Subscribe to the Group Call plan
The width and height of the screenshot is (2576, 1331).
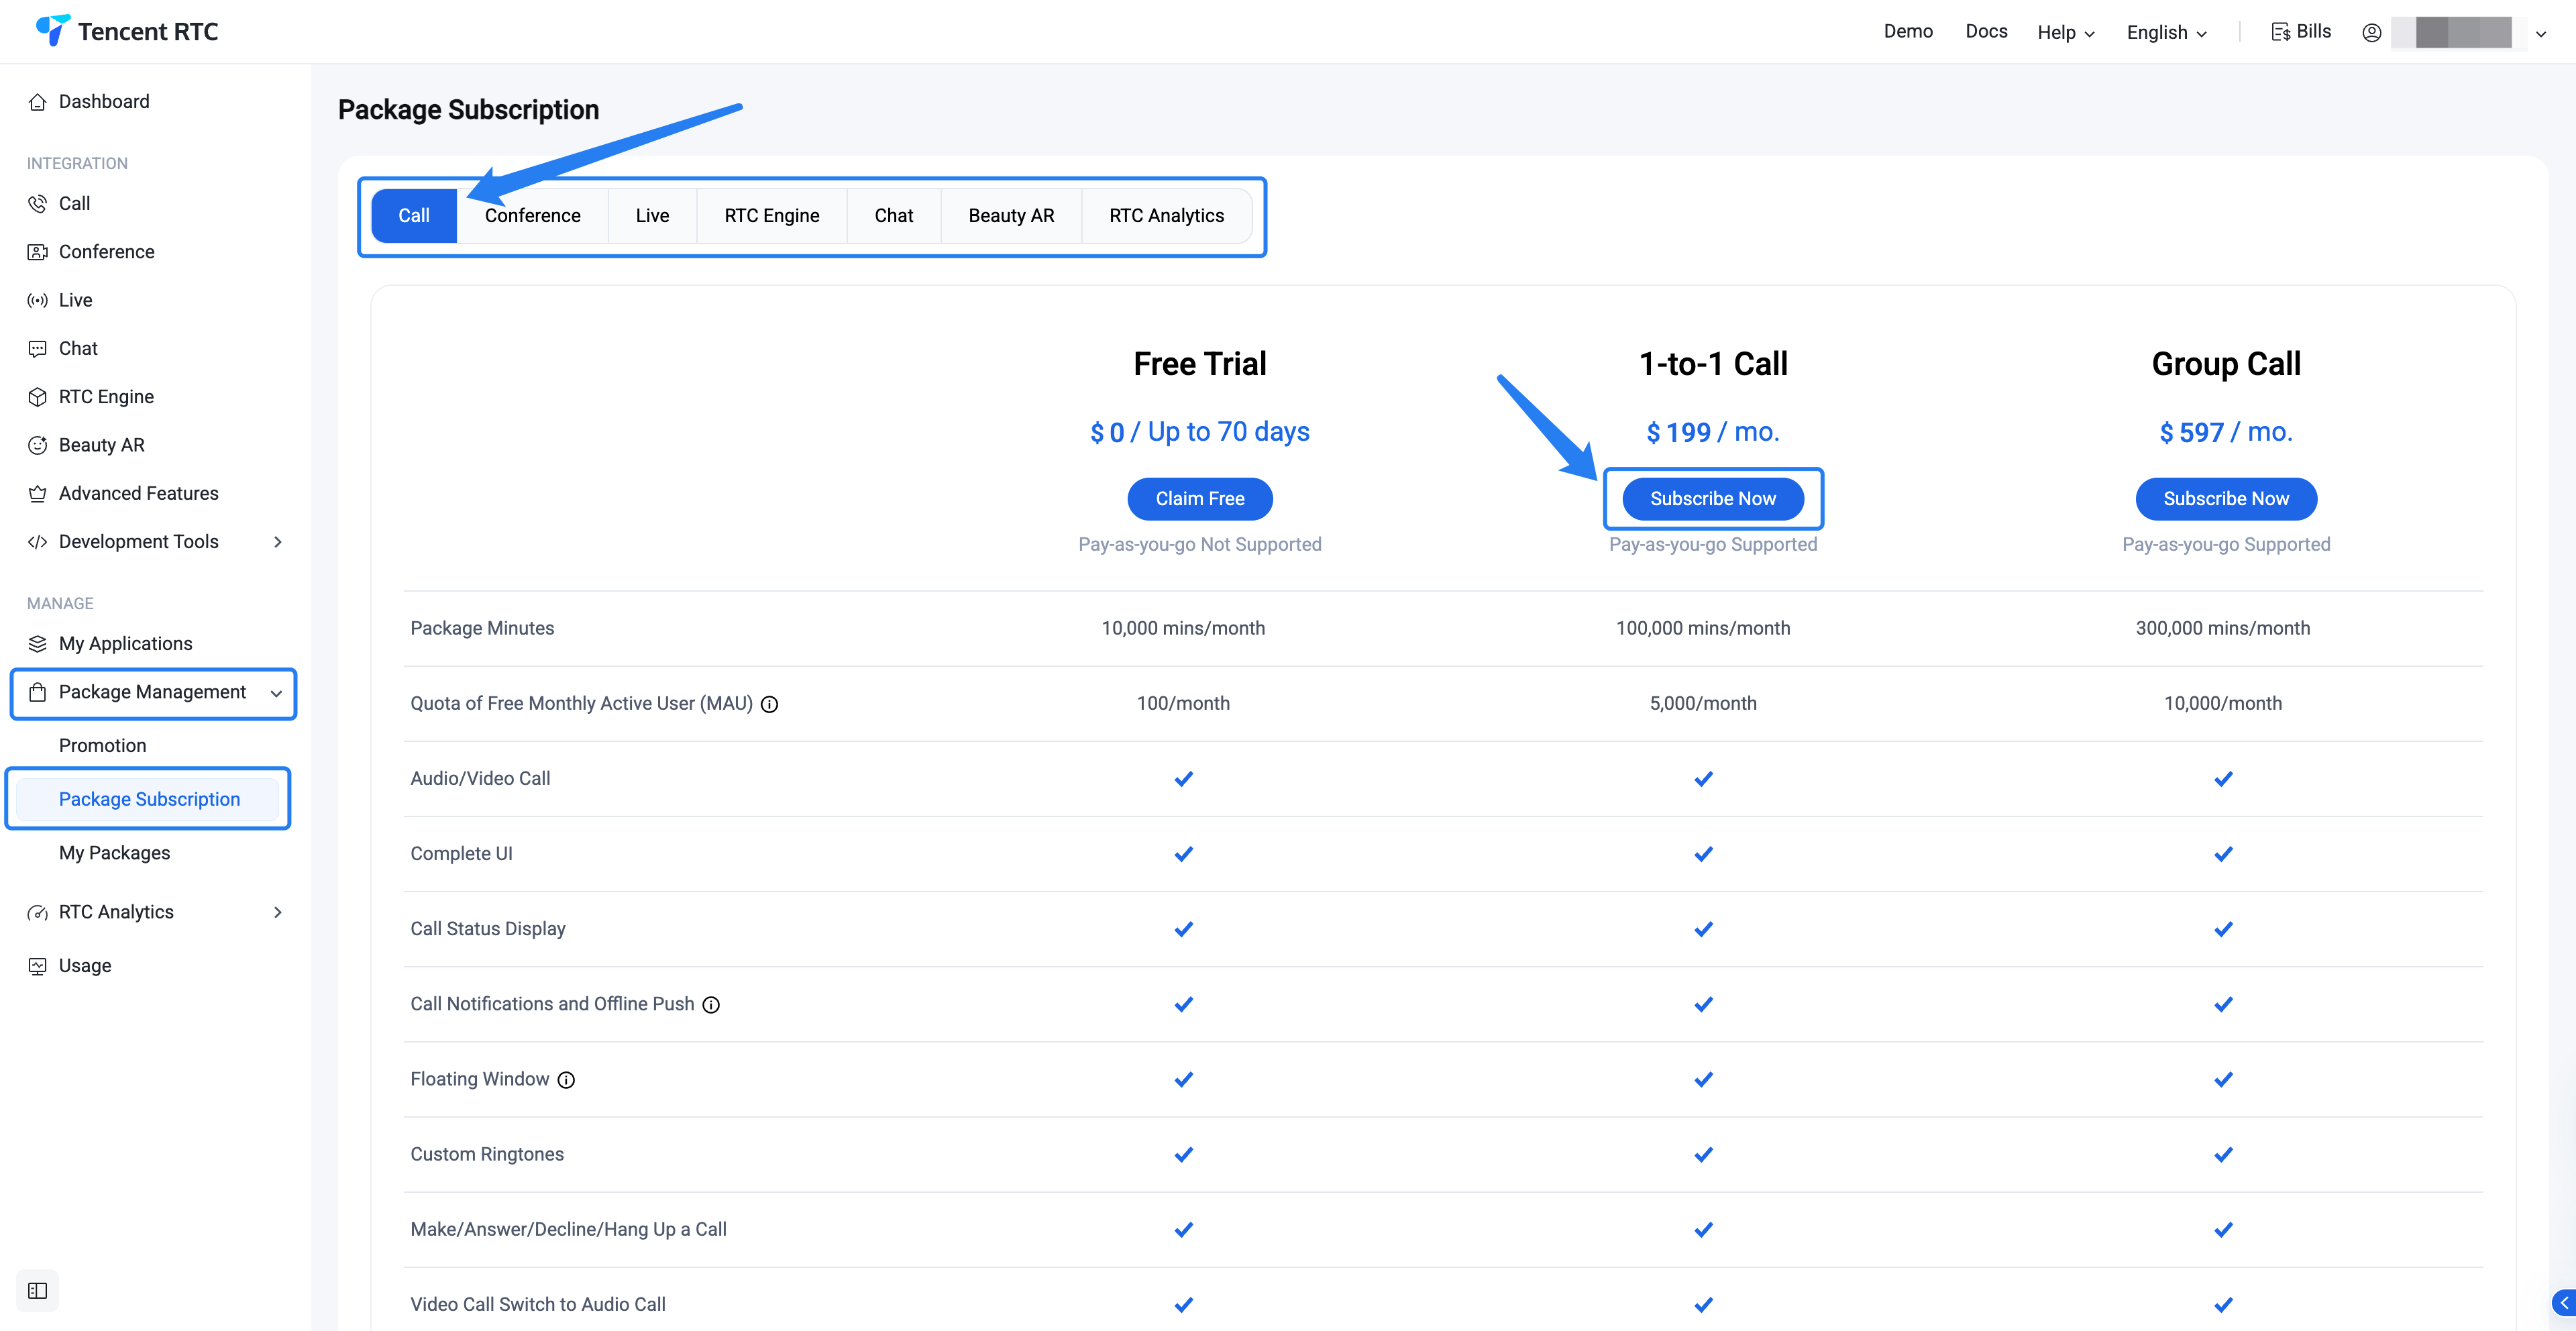2225,499
